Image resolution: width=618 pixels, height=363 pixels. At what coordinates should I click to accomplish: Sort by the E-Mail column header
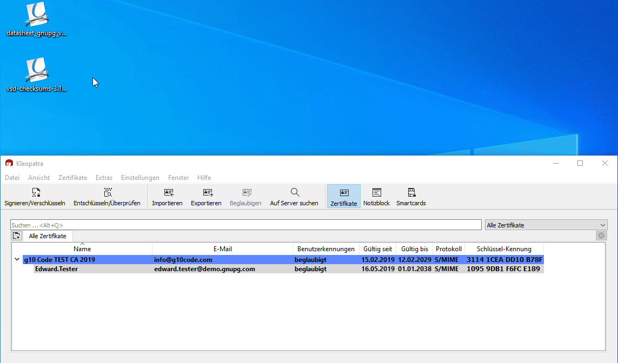point(223,249)
